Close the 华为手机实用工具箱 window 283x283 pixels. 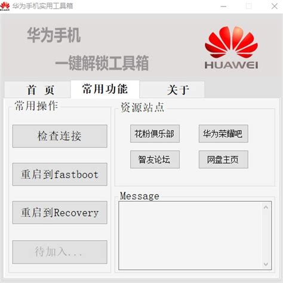point(275,7)
